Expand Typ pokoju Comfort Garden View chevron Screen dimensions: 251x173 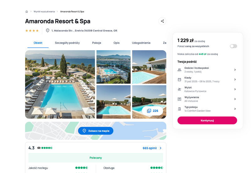235,109
